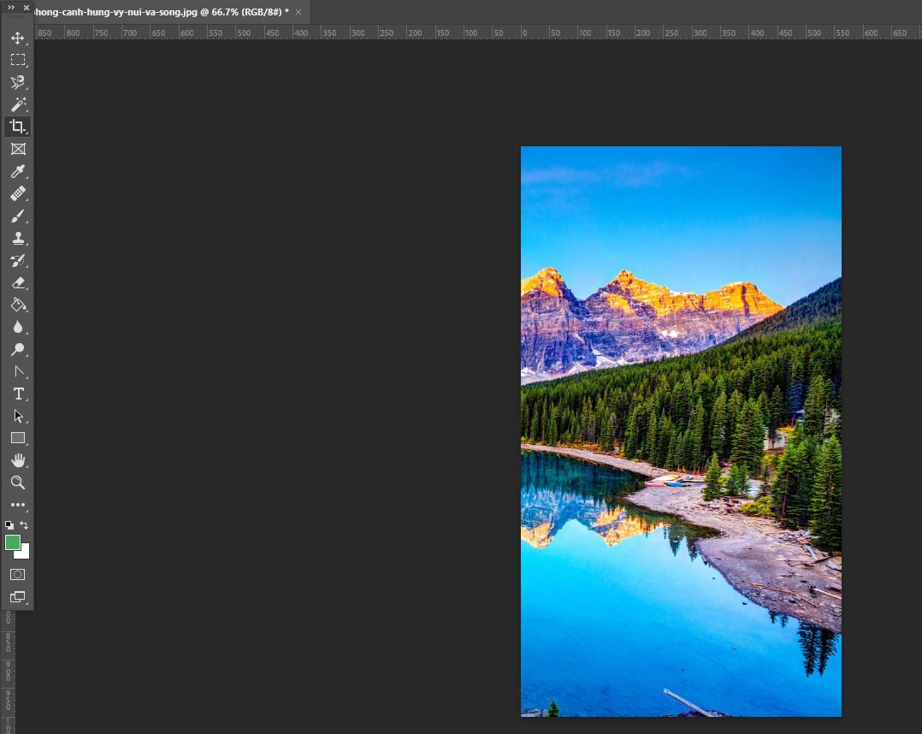Collapse the toolbar with double-arrow chevron
The width and height of the screenshot is (922, 734).
(11, 7)
